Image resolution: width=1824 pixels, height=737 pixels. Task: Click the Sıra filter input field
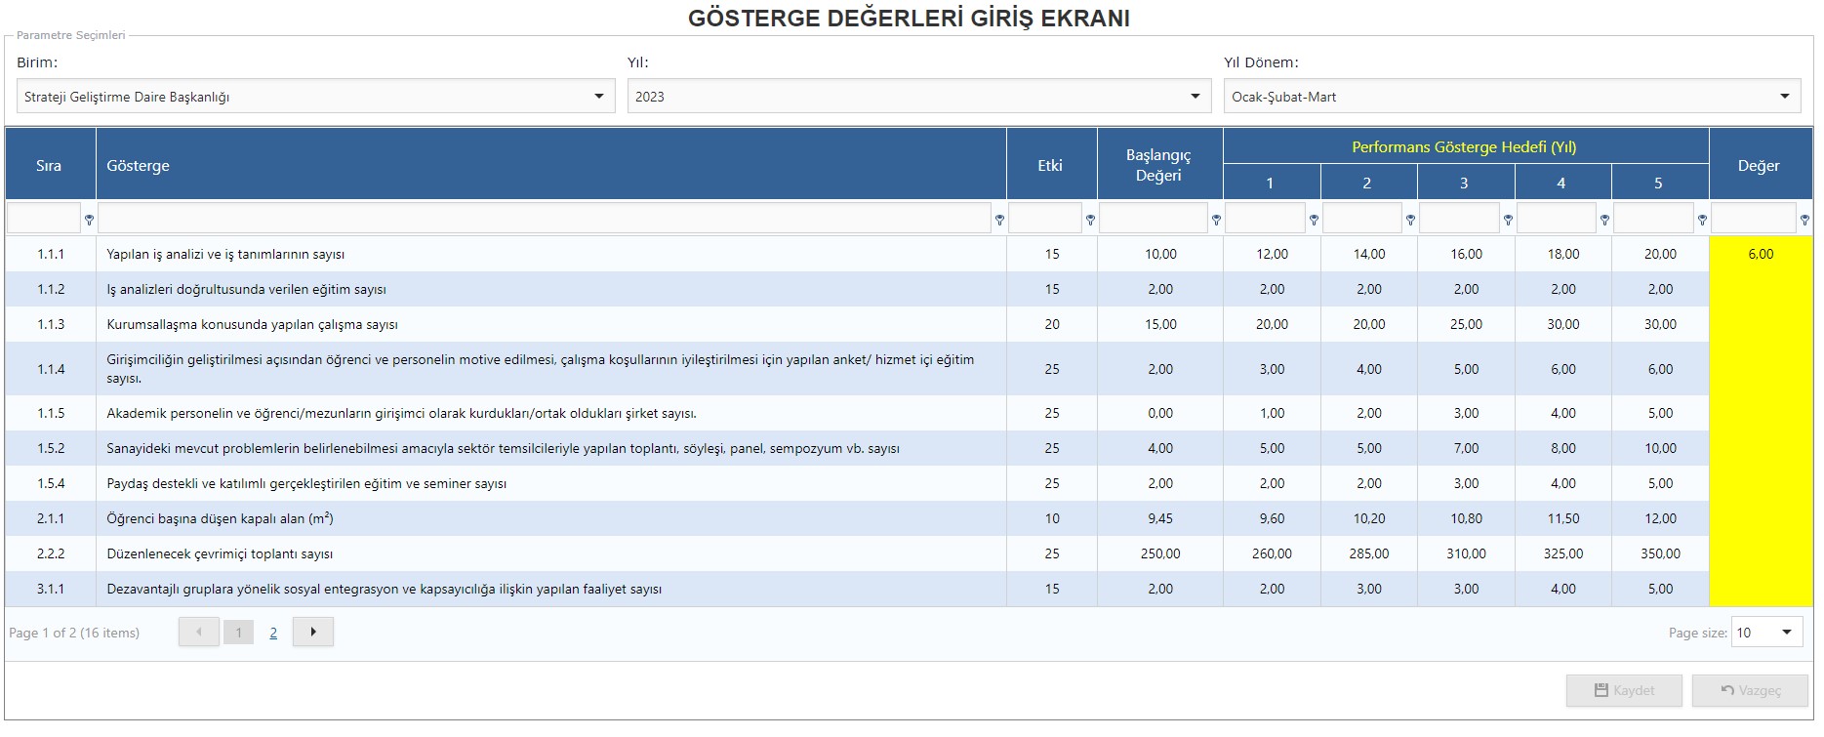pos(44,218)
